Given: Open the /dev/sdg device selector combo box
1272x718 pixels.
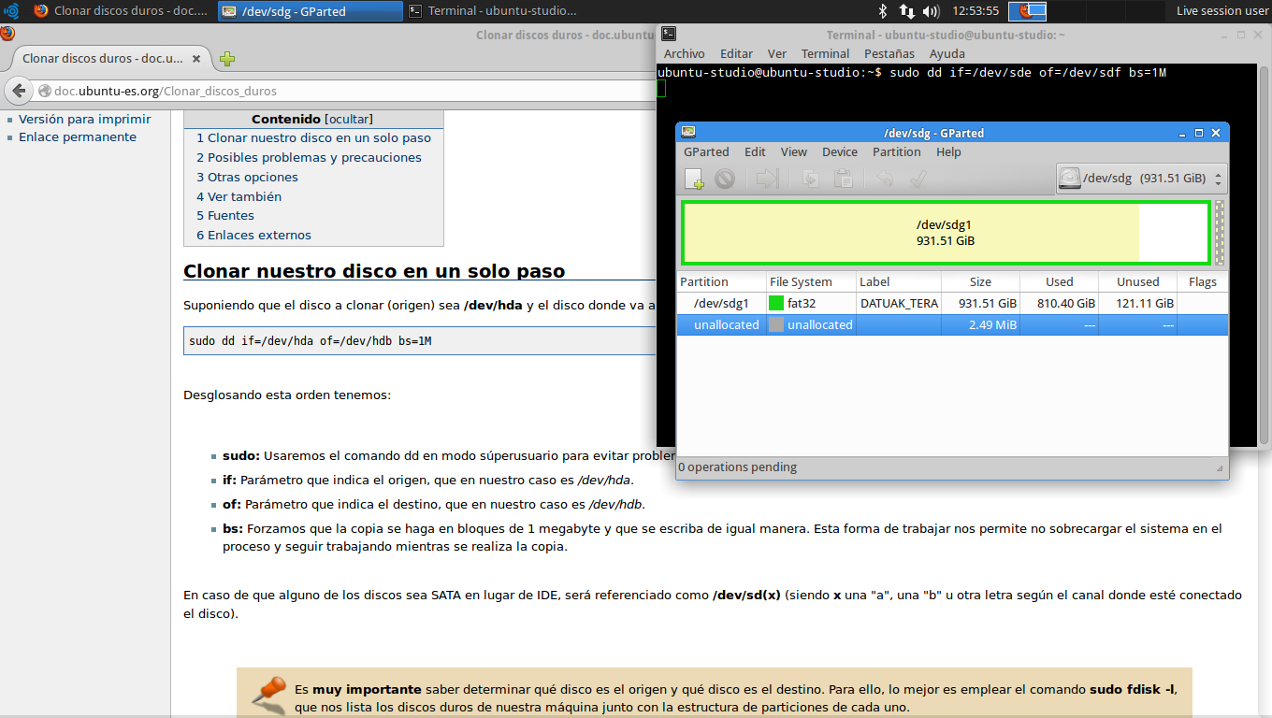Looking at the screenshot, I should 1141,179.
